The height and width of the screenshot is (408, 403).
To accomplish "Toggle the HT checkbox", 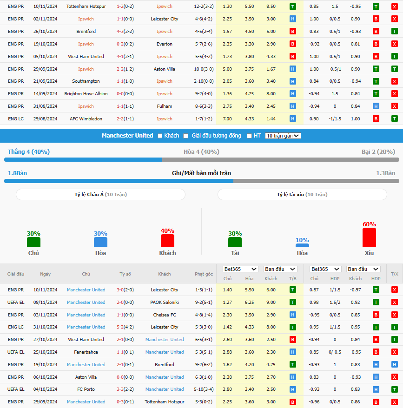I will [x=249, y=136].
